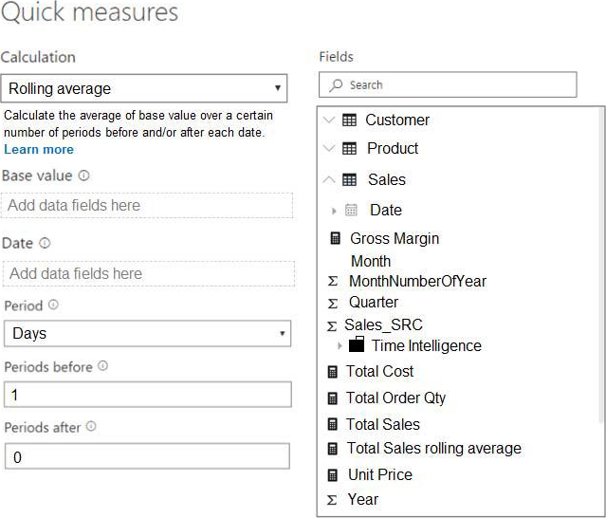Select the Total Sales rolling average measure
This screenshot has width=606, height=518.
[x=433, y=448]
